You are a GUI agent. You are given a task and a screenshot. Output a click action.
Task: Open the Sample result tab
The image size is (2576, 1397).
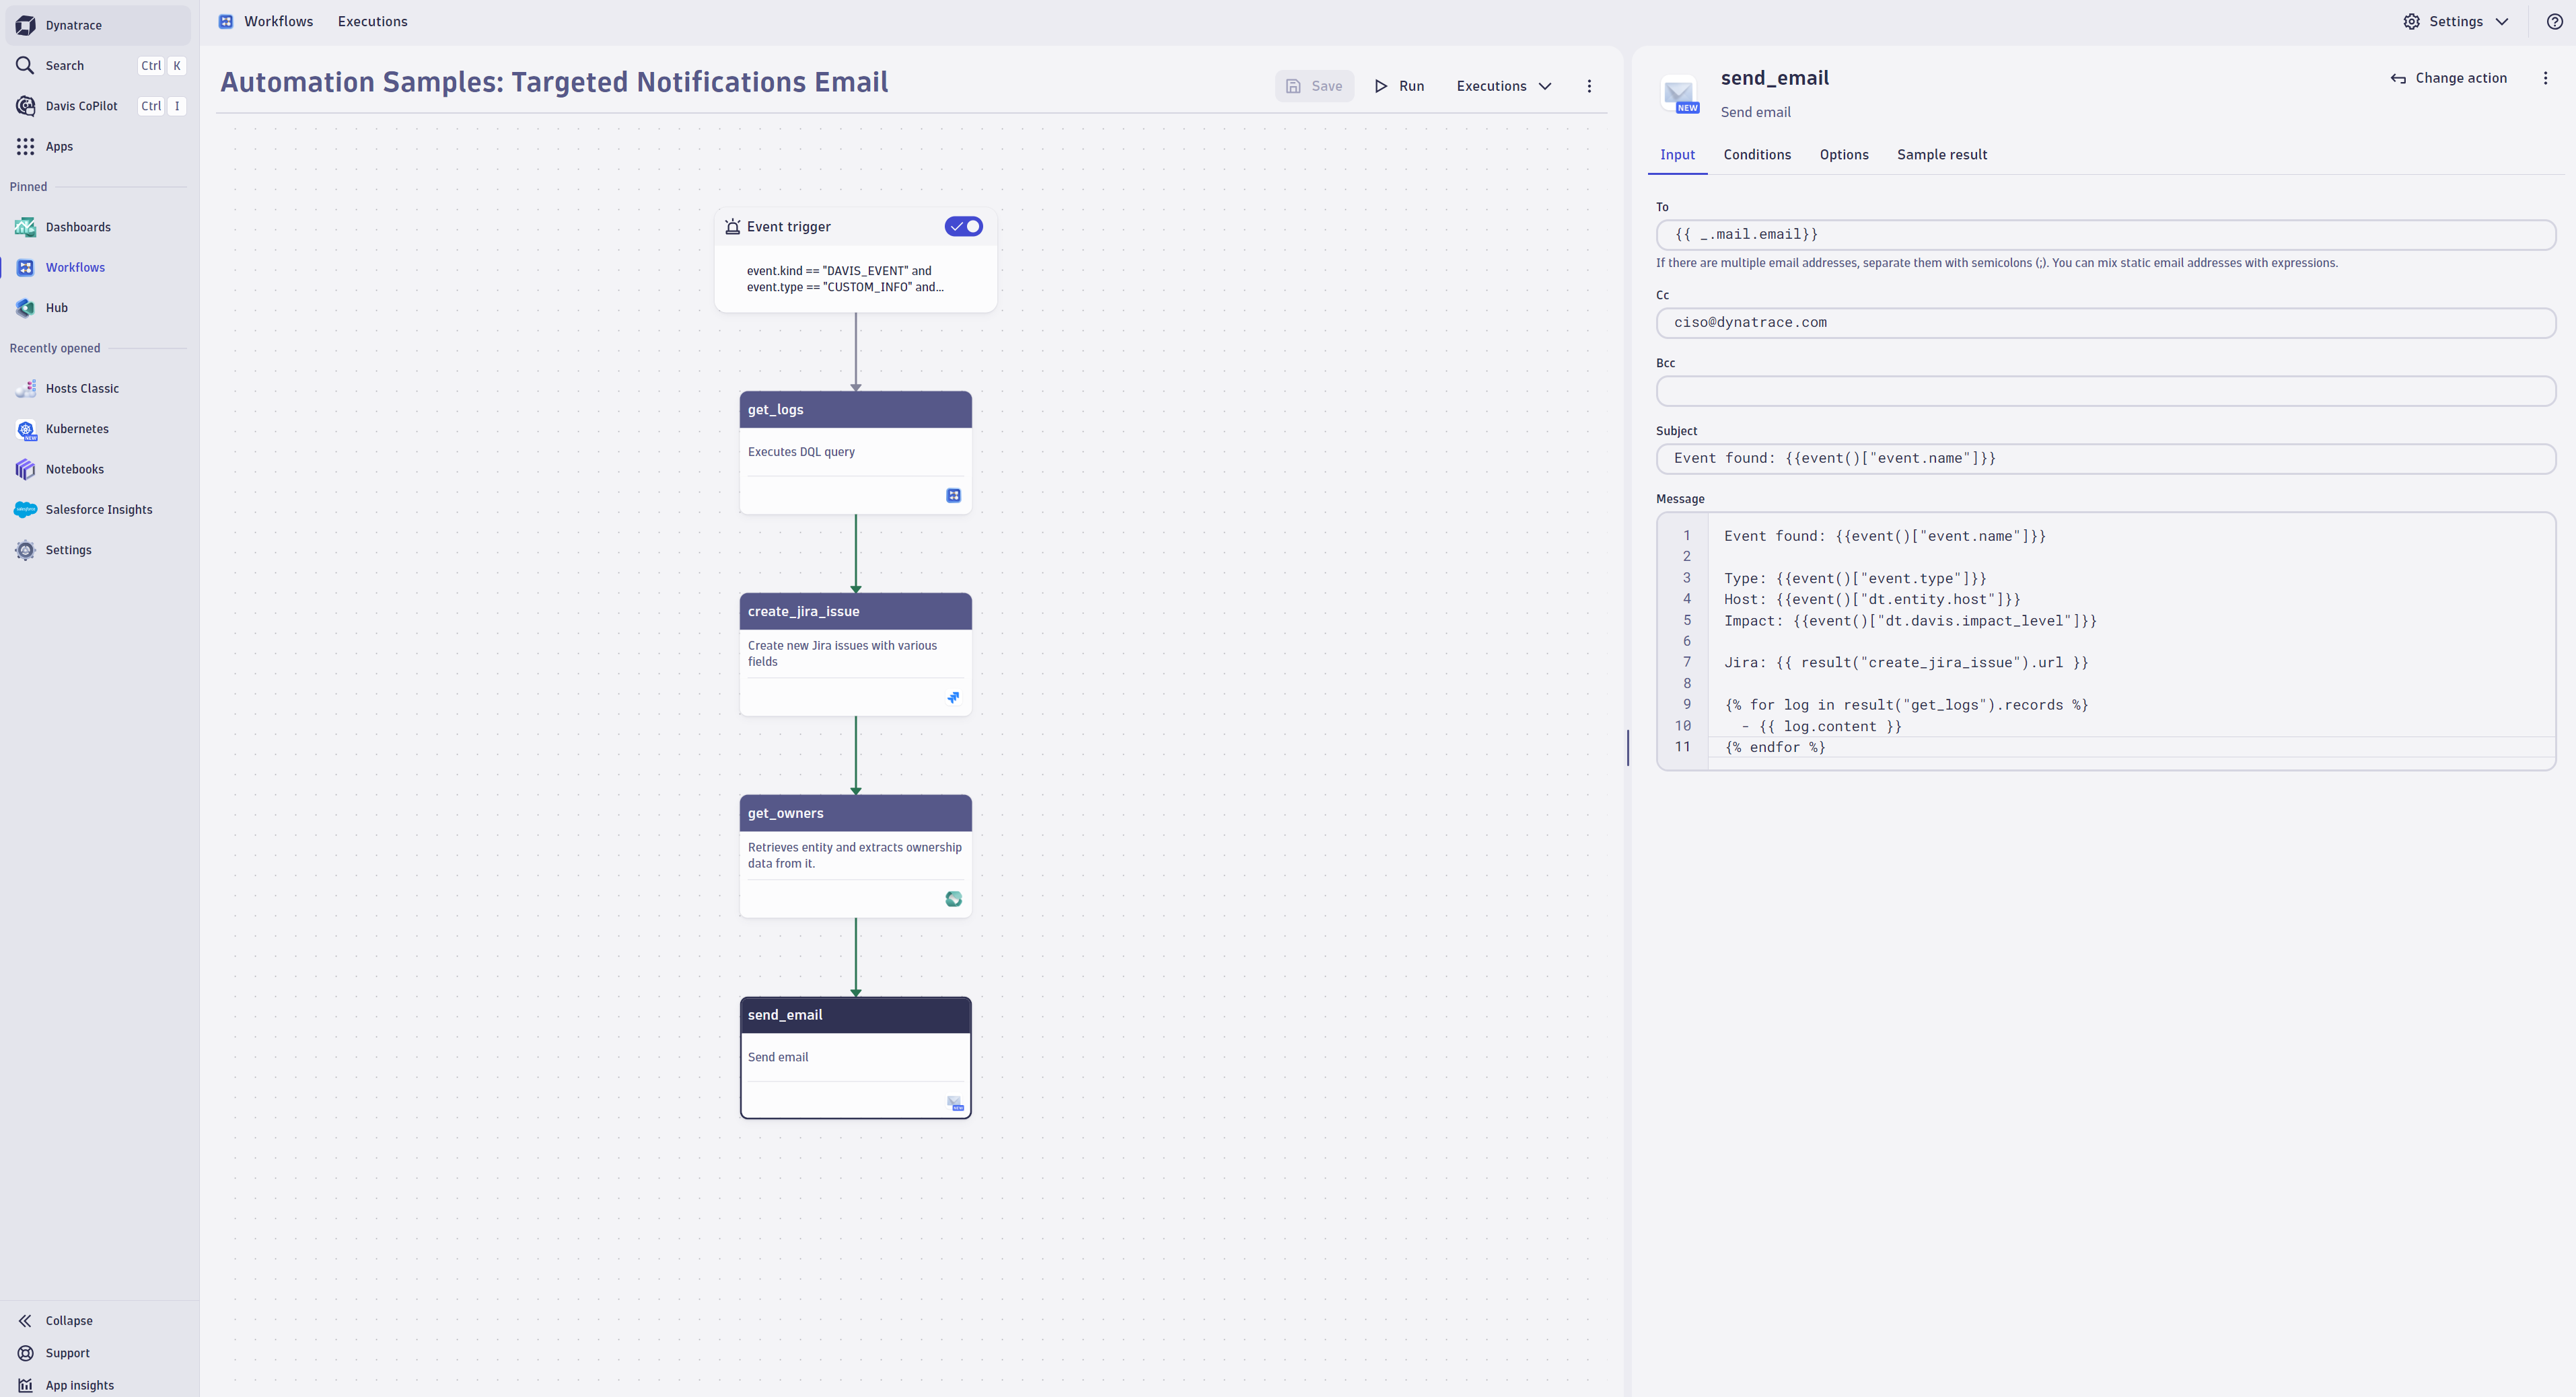click(1941, 155)
